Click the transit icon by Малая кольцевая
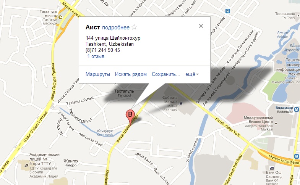This screenshot has height=185, width=300. tap(296, 156)
